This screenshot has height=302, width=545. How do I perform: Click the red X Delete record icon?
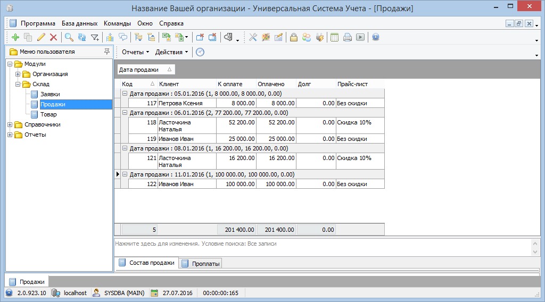click(53, 37)
